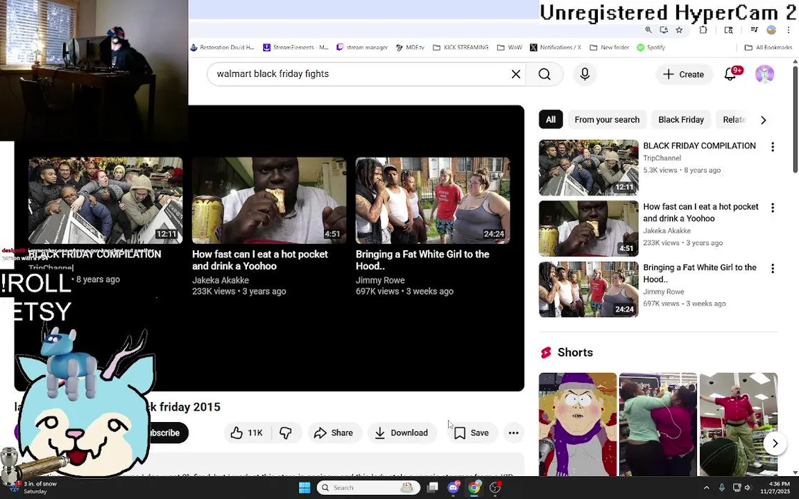Click the Share button below the video
Screen dimensions: 799x499
pos(334,432)
